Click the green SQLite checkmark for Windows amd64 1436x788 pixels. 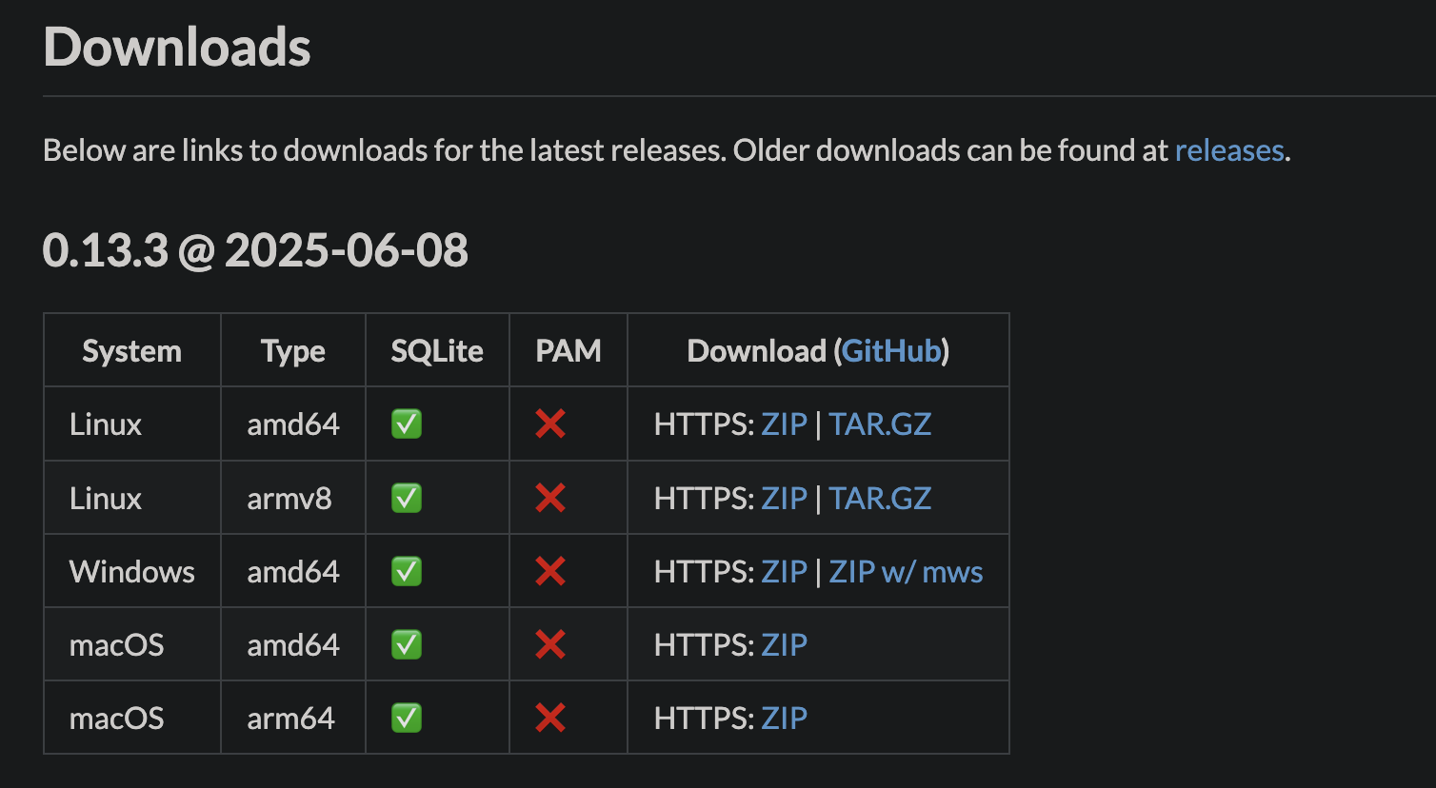[x=407, y=571]
